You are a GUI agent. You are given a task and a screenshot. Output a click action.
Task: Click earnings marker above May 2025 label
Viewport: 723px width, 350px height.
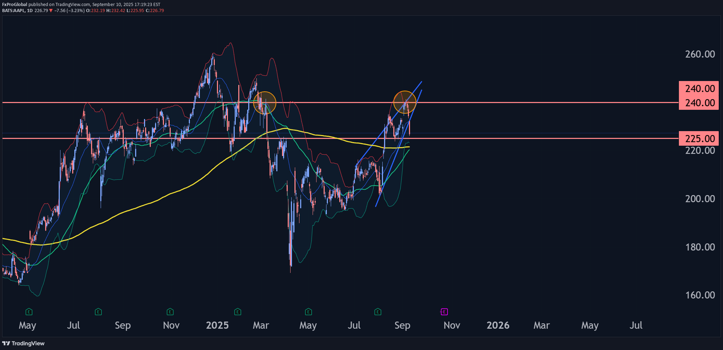click(x=309, y=312)
